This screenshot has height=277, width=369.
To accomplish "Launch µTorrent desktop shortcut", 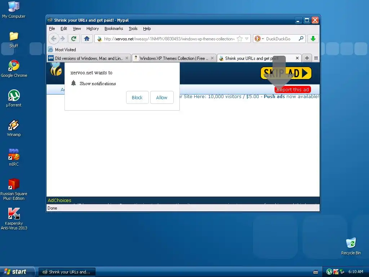I will [14, 98].
